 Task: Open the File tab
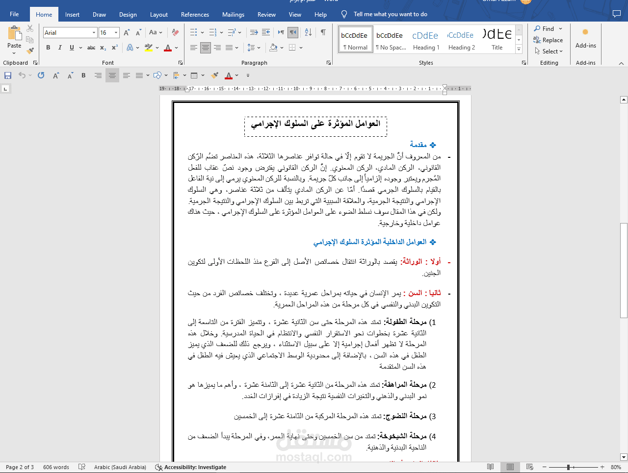click(x=14, y=14)
